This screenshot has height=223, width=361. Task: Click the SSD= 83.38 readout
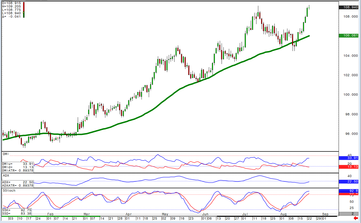coord(17,213)
